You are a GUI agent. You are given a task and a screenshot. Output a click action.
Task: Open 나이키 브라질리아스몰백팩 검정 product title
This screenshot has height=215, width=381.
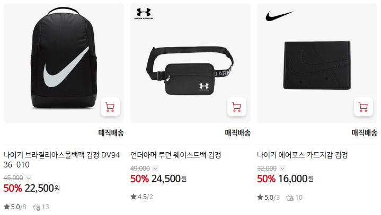pos(61,160)
